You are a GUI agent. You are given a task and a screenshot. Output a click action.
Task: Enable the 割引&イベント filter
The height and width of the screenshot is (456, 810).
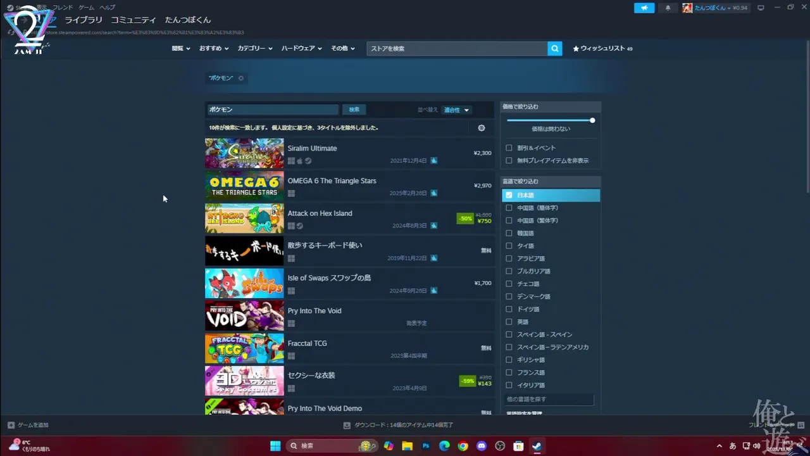pos(509,148)
